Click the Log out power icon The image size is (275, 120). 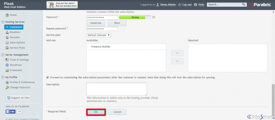(179, 5)
